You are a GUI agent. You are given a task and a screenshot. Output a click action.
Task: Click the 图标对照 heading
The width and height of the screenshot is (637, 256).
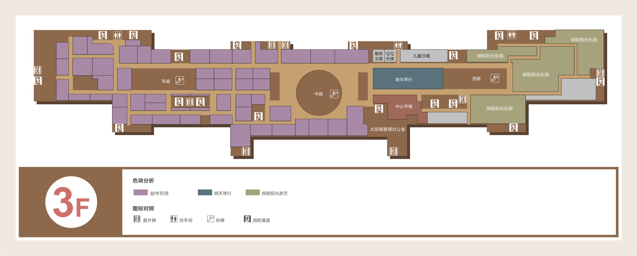(143, 208)
